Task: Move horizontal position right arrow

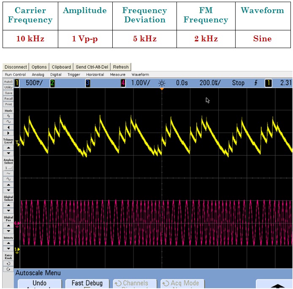Action: point(8,133)
